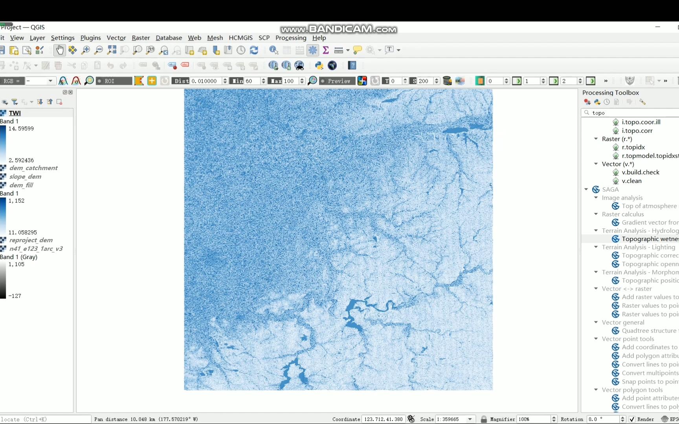
Task: Click the Identify Features tool
Action: [x=273, y=50]
